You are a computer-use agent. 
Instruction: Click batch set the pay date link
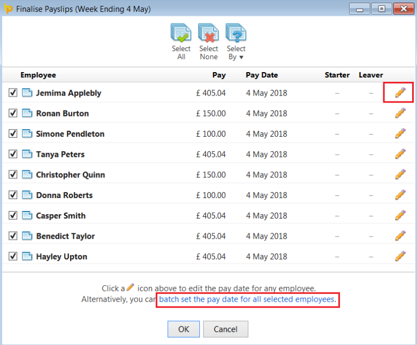(x=248, y=299)
